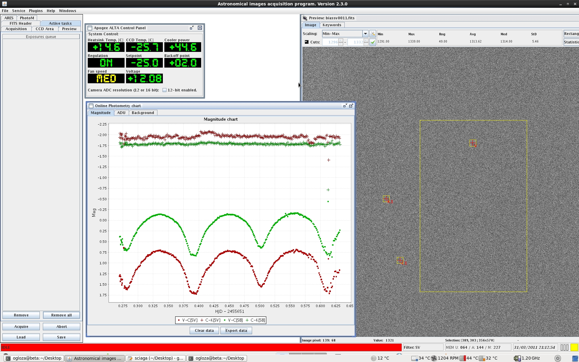Click the Remove all button
The width and height of the screenshot is (579, 362).
coord(61,315)
